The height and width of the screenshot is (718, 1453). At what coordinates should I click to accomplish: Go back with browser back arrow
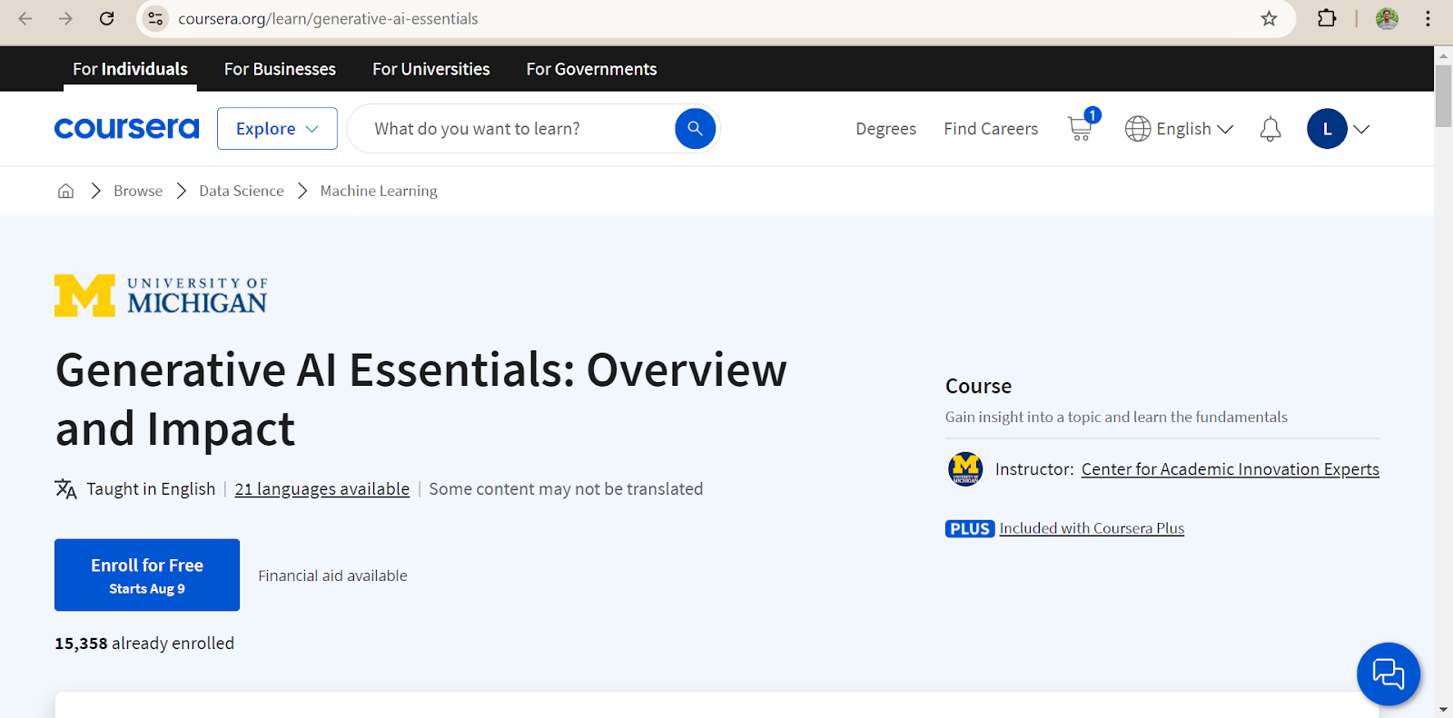[25, 18]
